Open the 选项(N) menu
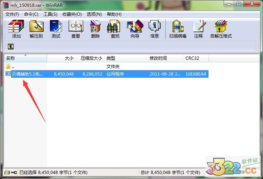 click(x=94, y=14)
